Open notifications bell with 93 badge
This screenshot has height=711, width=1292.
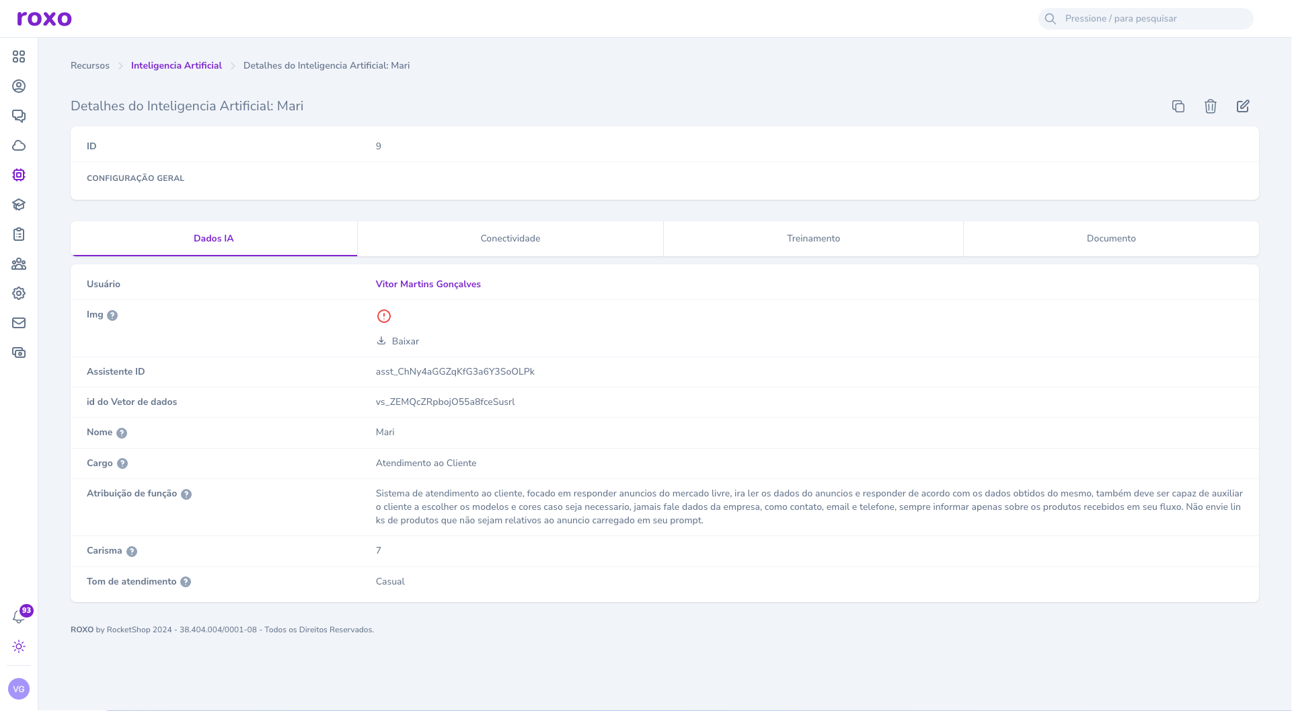(20, 616)
